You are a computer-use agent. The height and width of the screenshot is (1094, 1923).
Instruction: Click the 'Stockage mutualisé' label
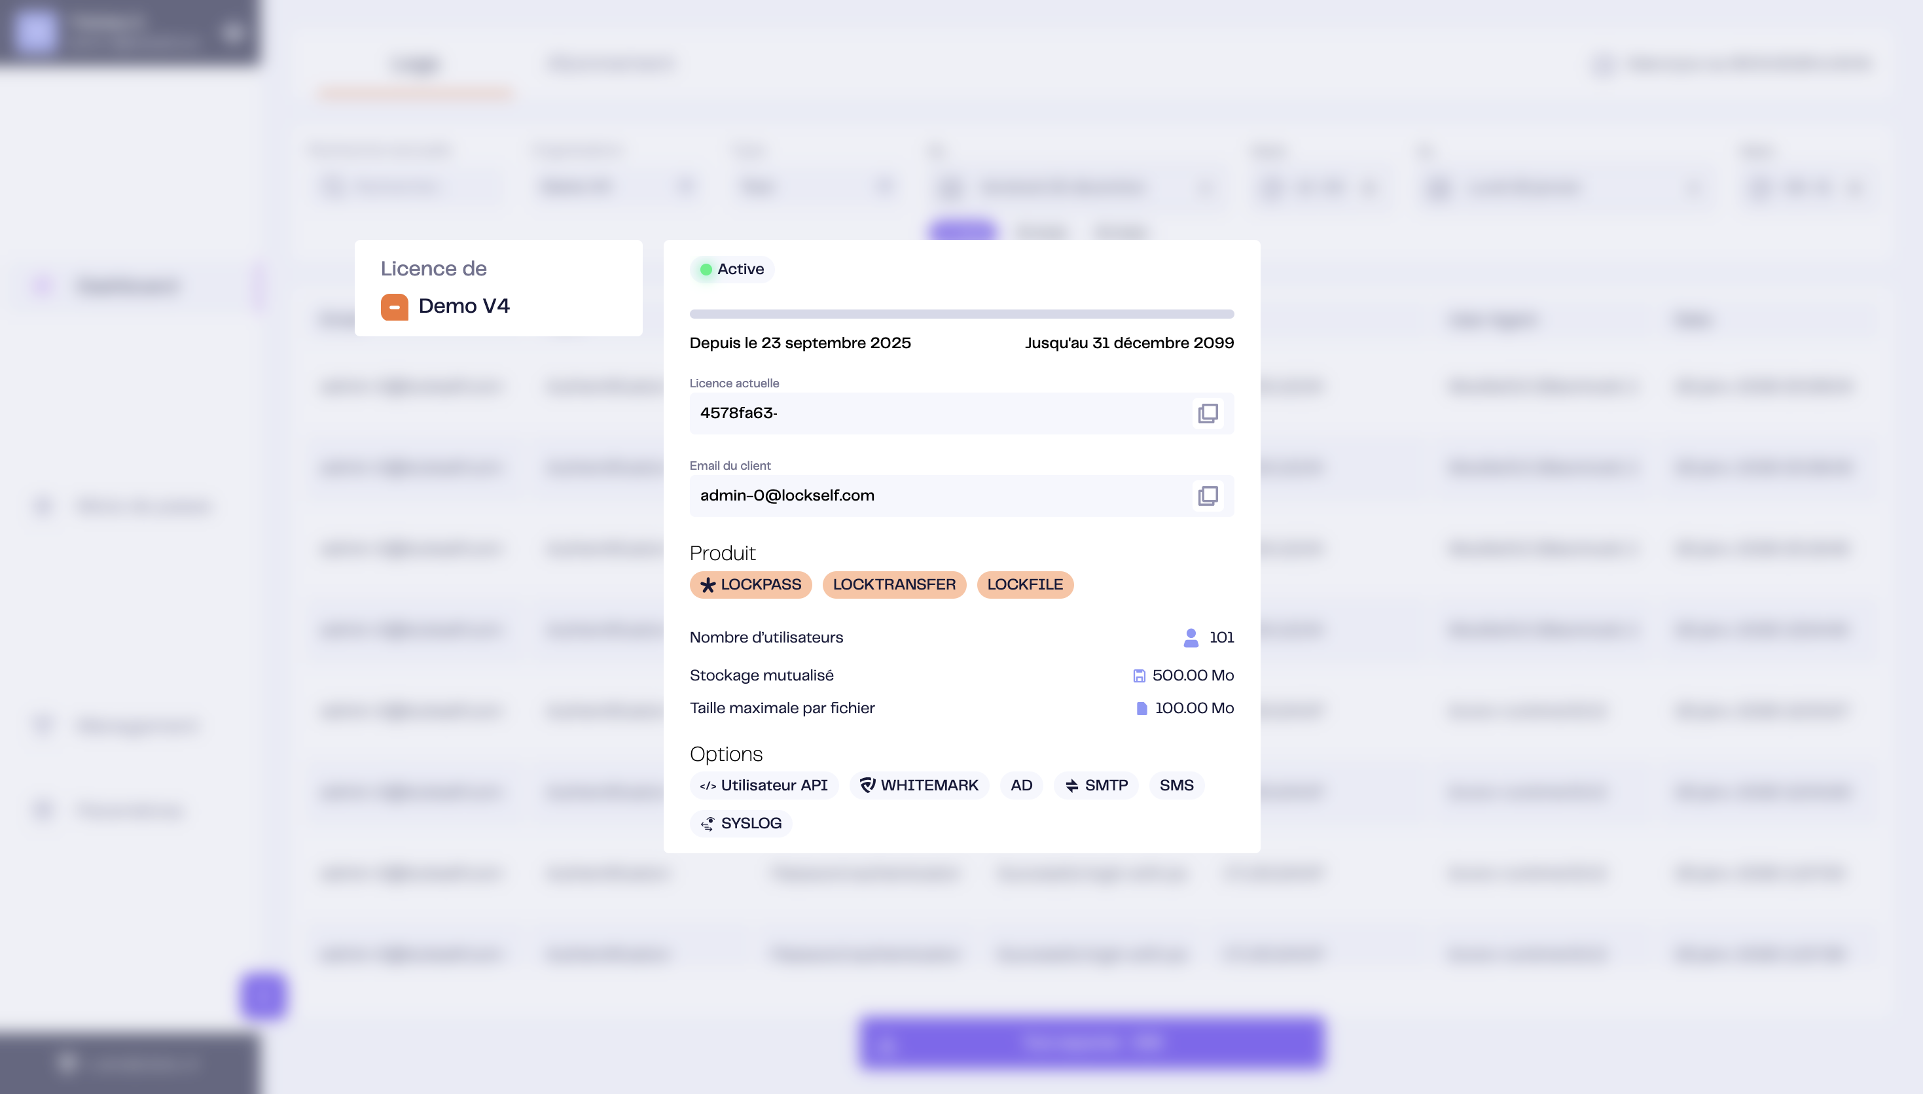762,675
